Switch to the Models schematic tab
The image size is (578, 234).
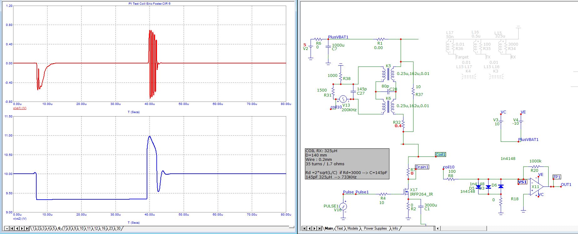point(352,228)
